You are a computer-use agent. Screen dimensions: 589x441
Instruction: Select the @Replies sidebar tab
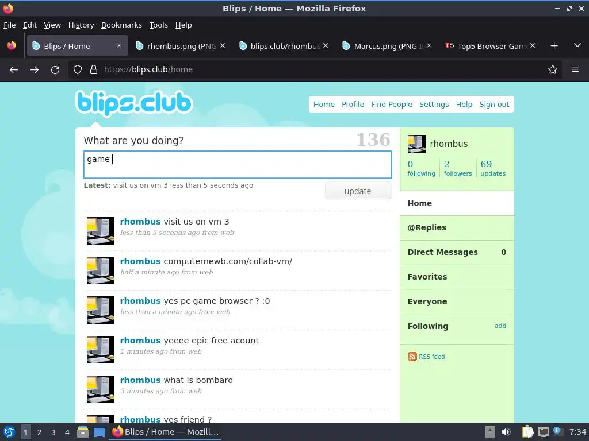(457, 227)
